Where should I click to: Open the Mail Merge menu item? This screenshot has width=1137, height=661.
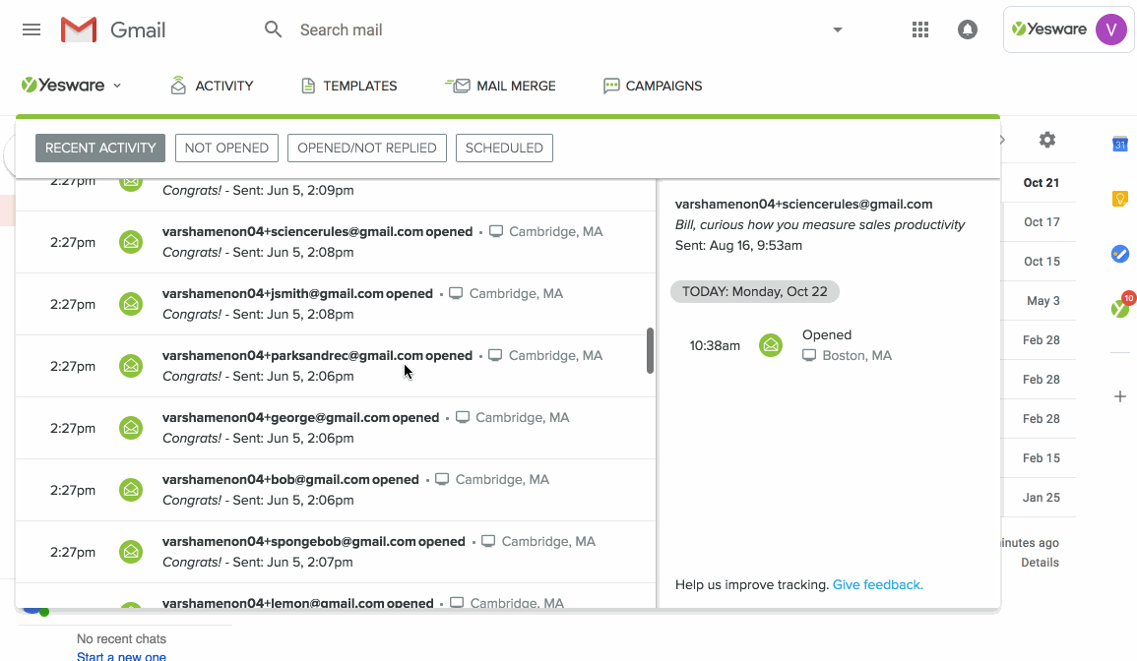click(501, 86)
